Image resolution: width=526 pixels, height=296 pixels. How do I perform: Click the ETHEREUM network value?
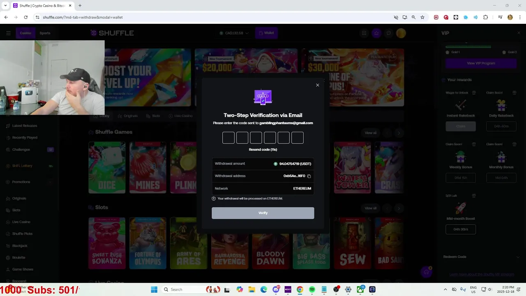302,188
